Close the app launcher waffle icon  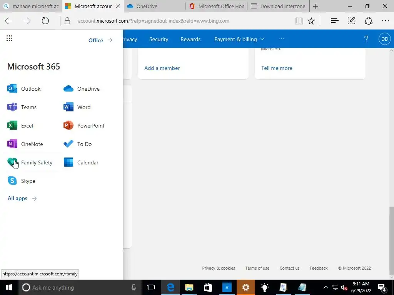coord(10,38)
